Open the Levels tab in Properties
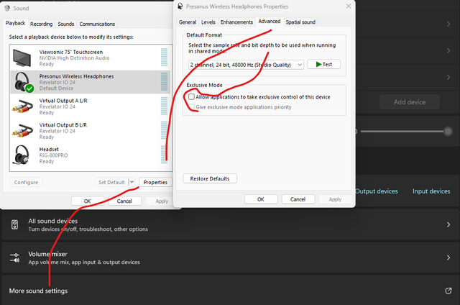The image size is (460, 305). pyautogui.click(x=208, y=22)
